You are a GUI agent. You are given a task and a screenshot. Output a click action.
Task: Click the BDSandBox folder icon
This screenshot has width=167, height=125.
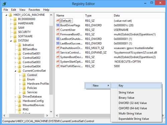click(x=19, y=49)
